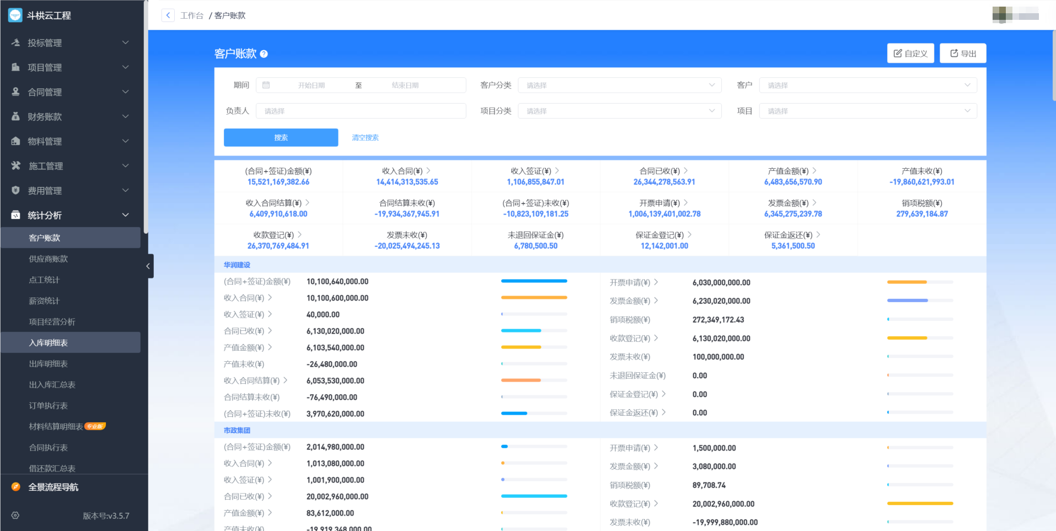Collapse the sidebar using the arrow handle
The height and width of the screenshot is (531, 1056).
pos(148,266)
